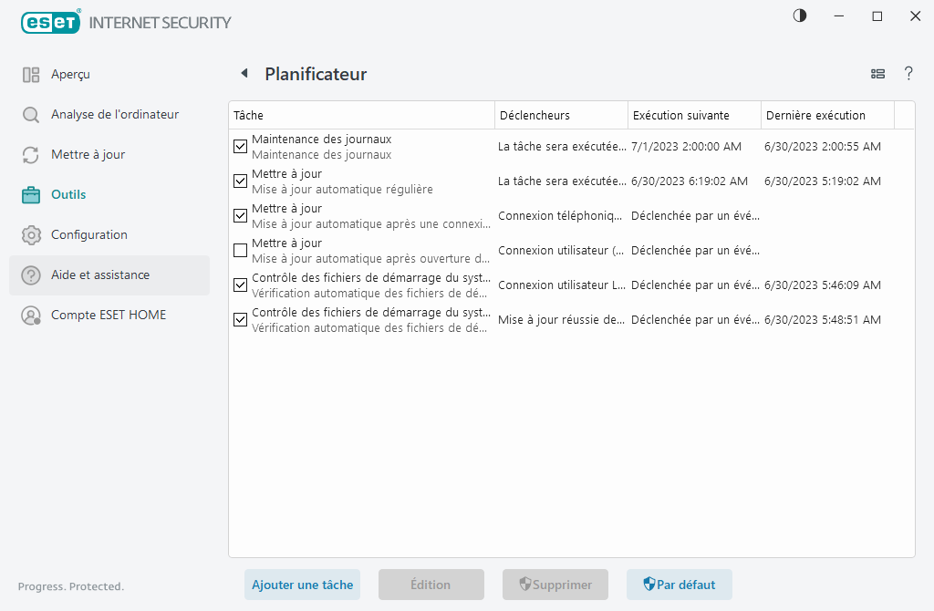Viewport: 934px width, 611px height.
Task: Disable the Mise à jour automatique régulière task
Action: coord(240,181)
